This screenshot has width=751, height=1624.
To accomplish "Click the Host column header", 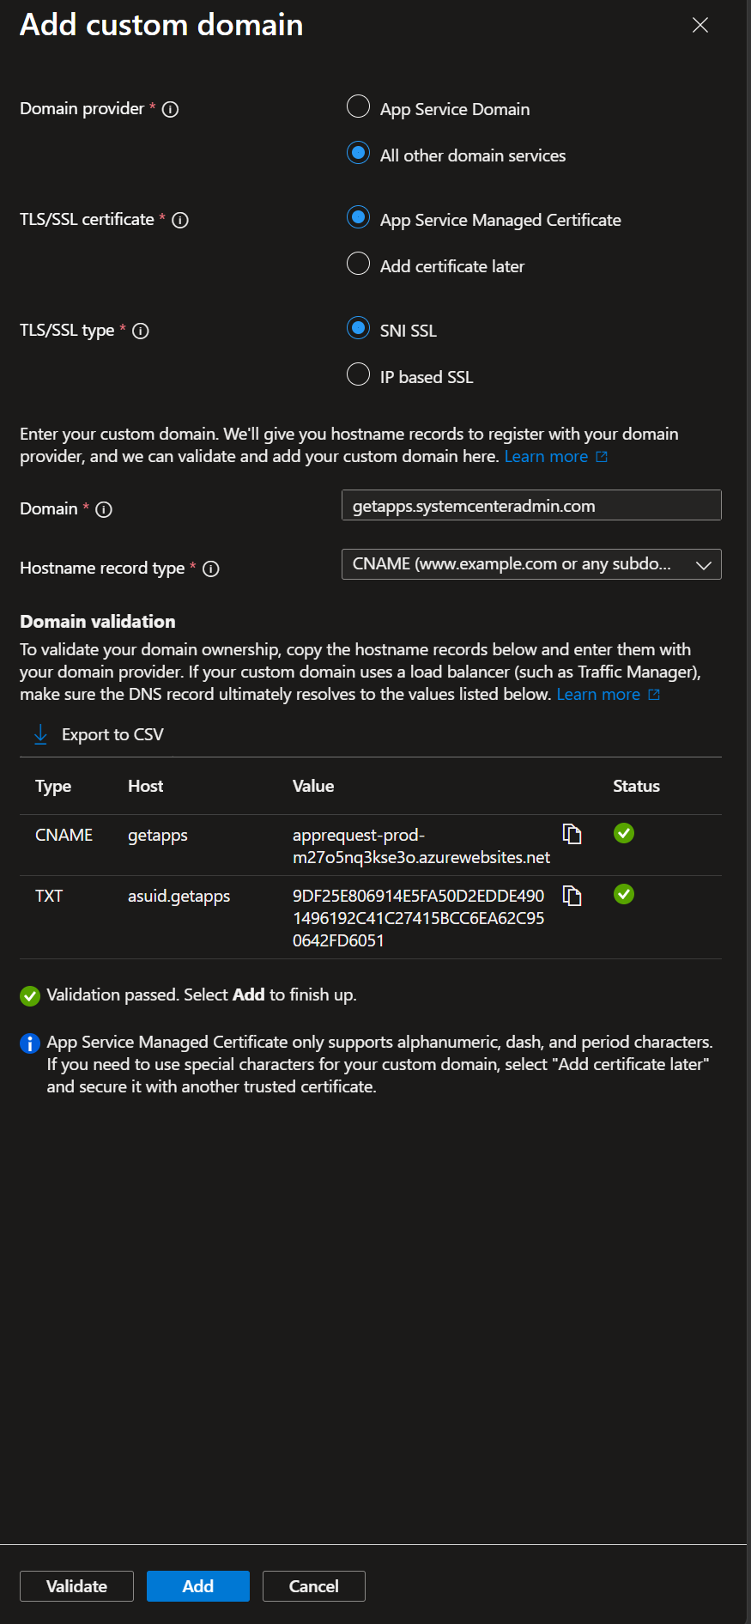I will pos(146,786).
